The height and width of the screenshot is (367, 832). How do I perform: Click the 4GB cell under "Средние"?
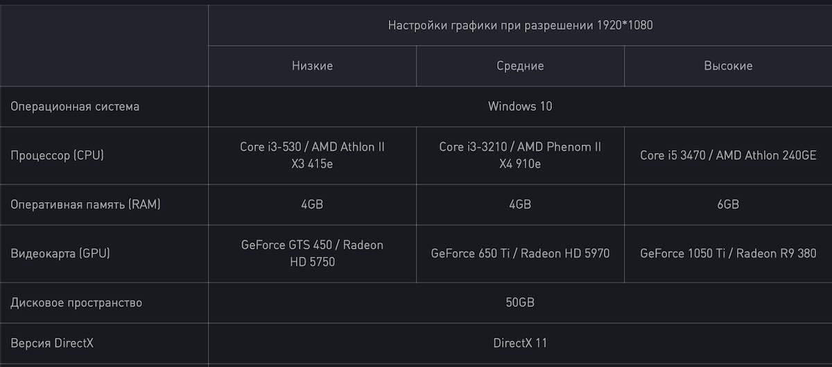click(520, 204)
